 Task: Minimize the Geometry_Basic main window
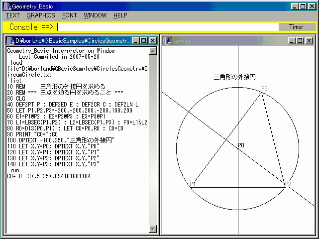(295, 6)
